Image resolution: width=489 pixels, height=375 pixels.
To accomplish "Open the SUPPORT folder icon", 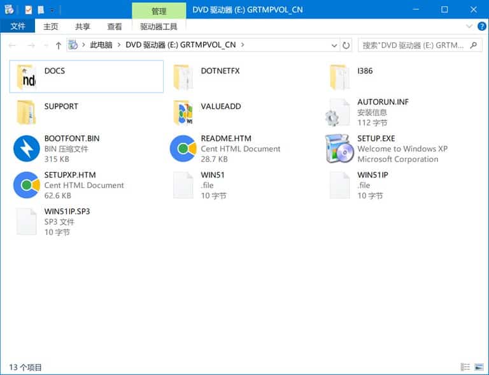I will [27, 112].
